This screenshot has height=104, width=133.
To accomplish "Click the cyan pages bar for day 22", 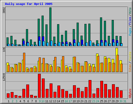I will (90, 43).
